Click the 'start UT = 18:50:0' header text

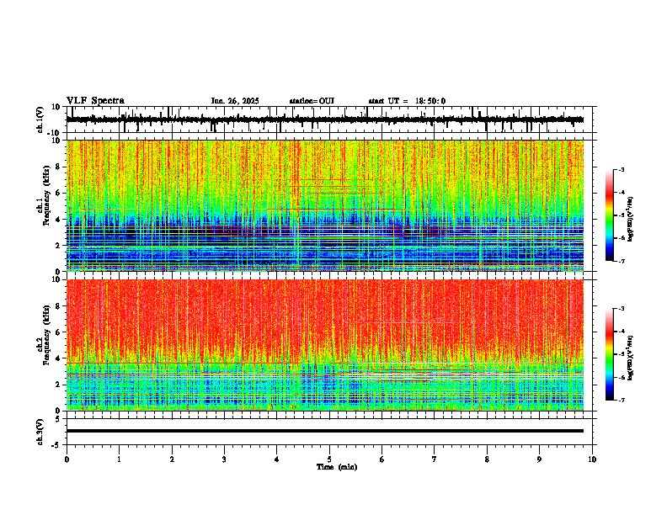407,101
